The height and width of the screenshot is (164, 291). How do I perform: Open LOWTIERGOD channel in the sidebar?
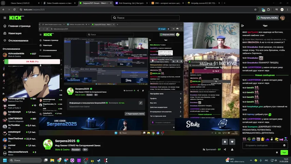pyautogui.click(x=19, y=120)
